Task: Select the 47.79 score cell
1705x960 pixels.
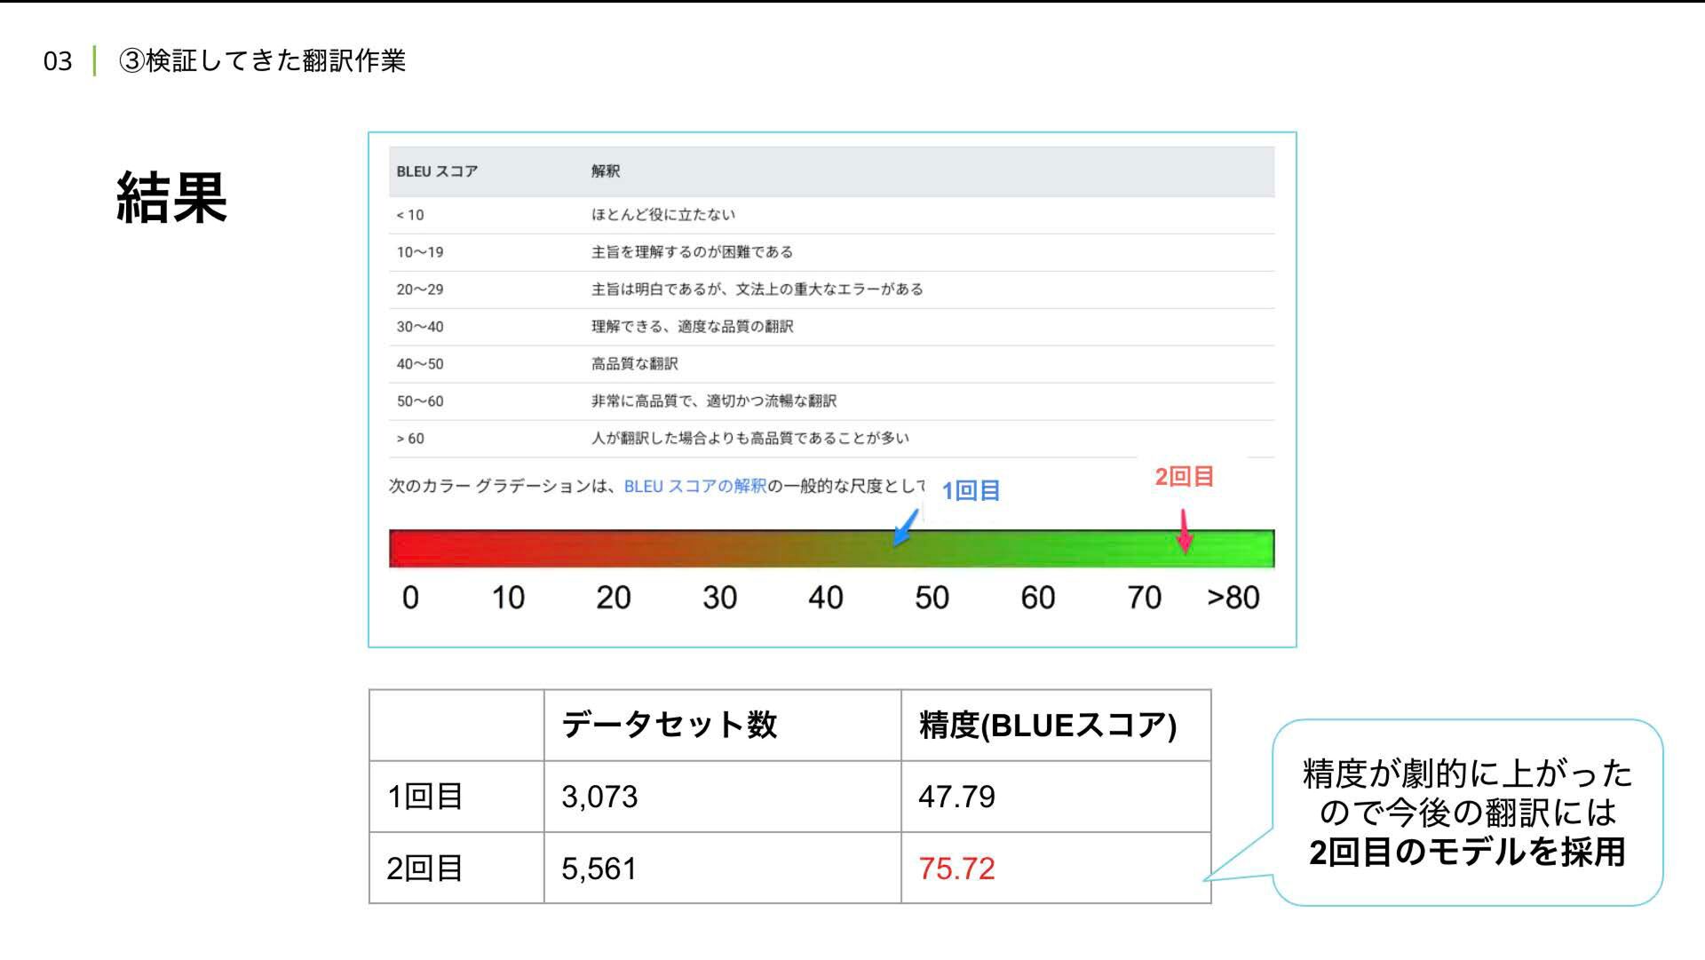Action: point(956,797)
